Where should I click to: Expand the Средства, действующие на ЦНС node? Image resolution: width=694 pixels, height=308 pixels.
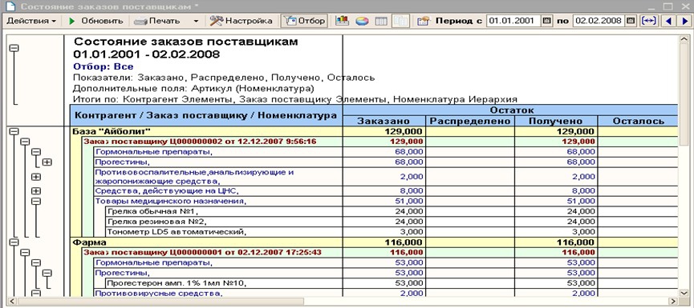(x=36, y=191)
